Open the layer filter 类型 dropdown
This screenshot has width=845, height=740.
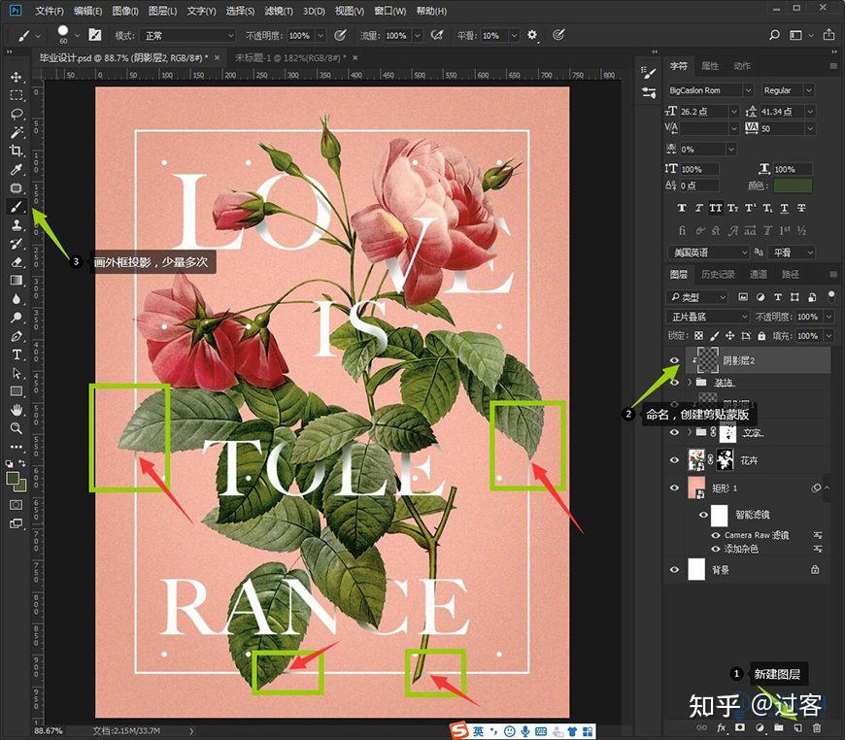[697, 297]
